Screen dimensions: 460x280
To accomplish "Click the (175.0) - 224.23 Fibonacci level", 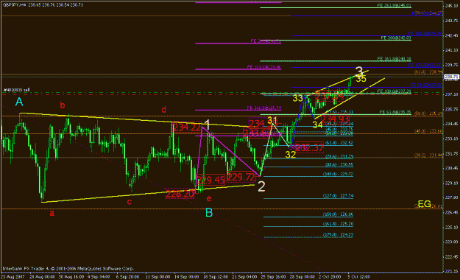I will [338, 234].
